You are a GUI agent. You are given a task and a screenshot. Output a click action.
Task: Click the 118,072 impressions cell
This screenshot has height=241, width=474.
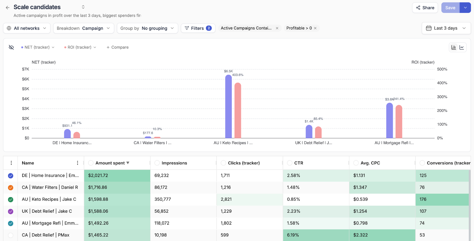coord(183,223)
